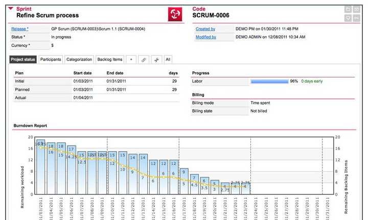Image resolution: width=370 pixels, height=220 pixels.
Task: Click the green '0 days early' text
Action: tap(312, 81)
